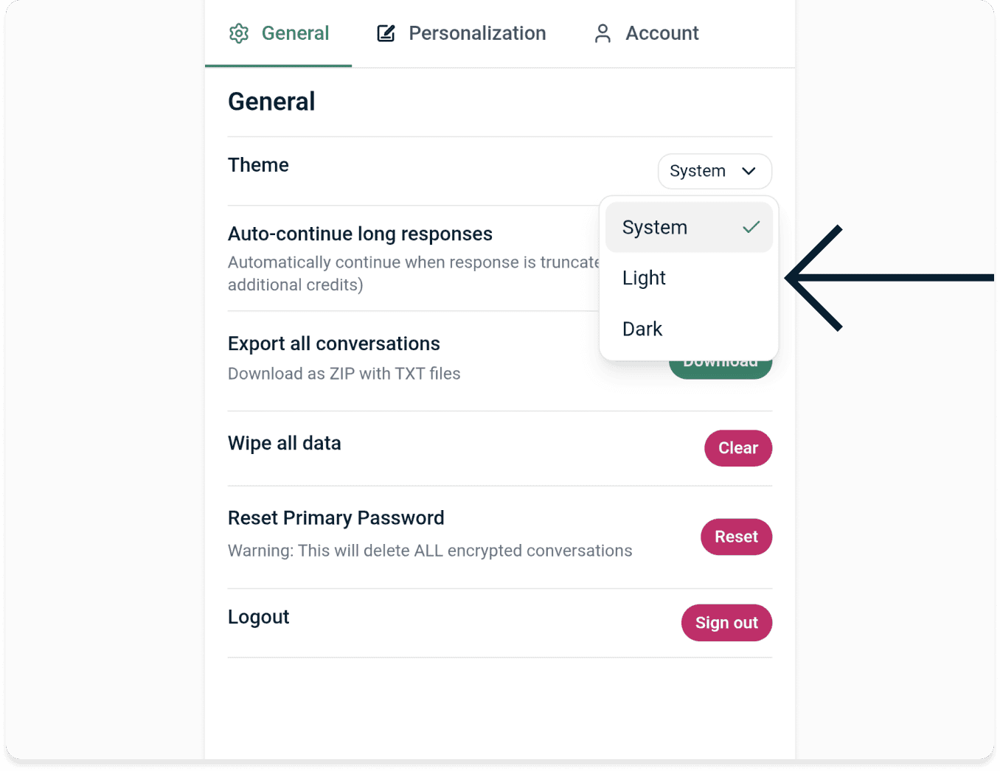Click the General section heading
This screenshot has height=771, width=1000.
[x=271, y=101]
